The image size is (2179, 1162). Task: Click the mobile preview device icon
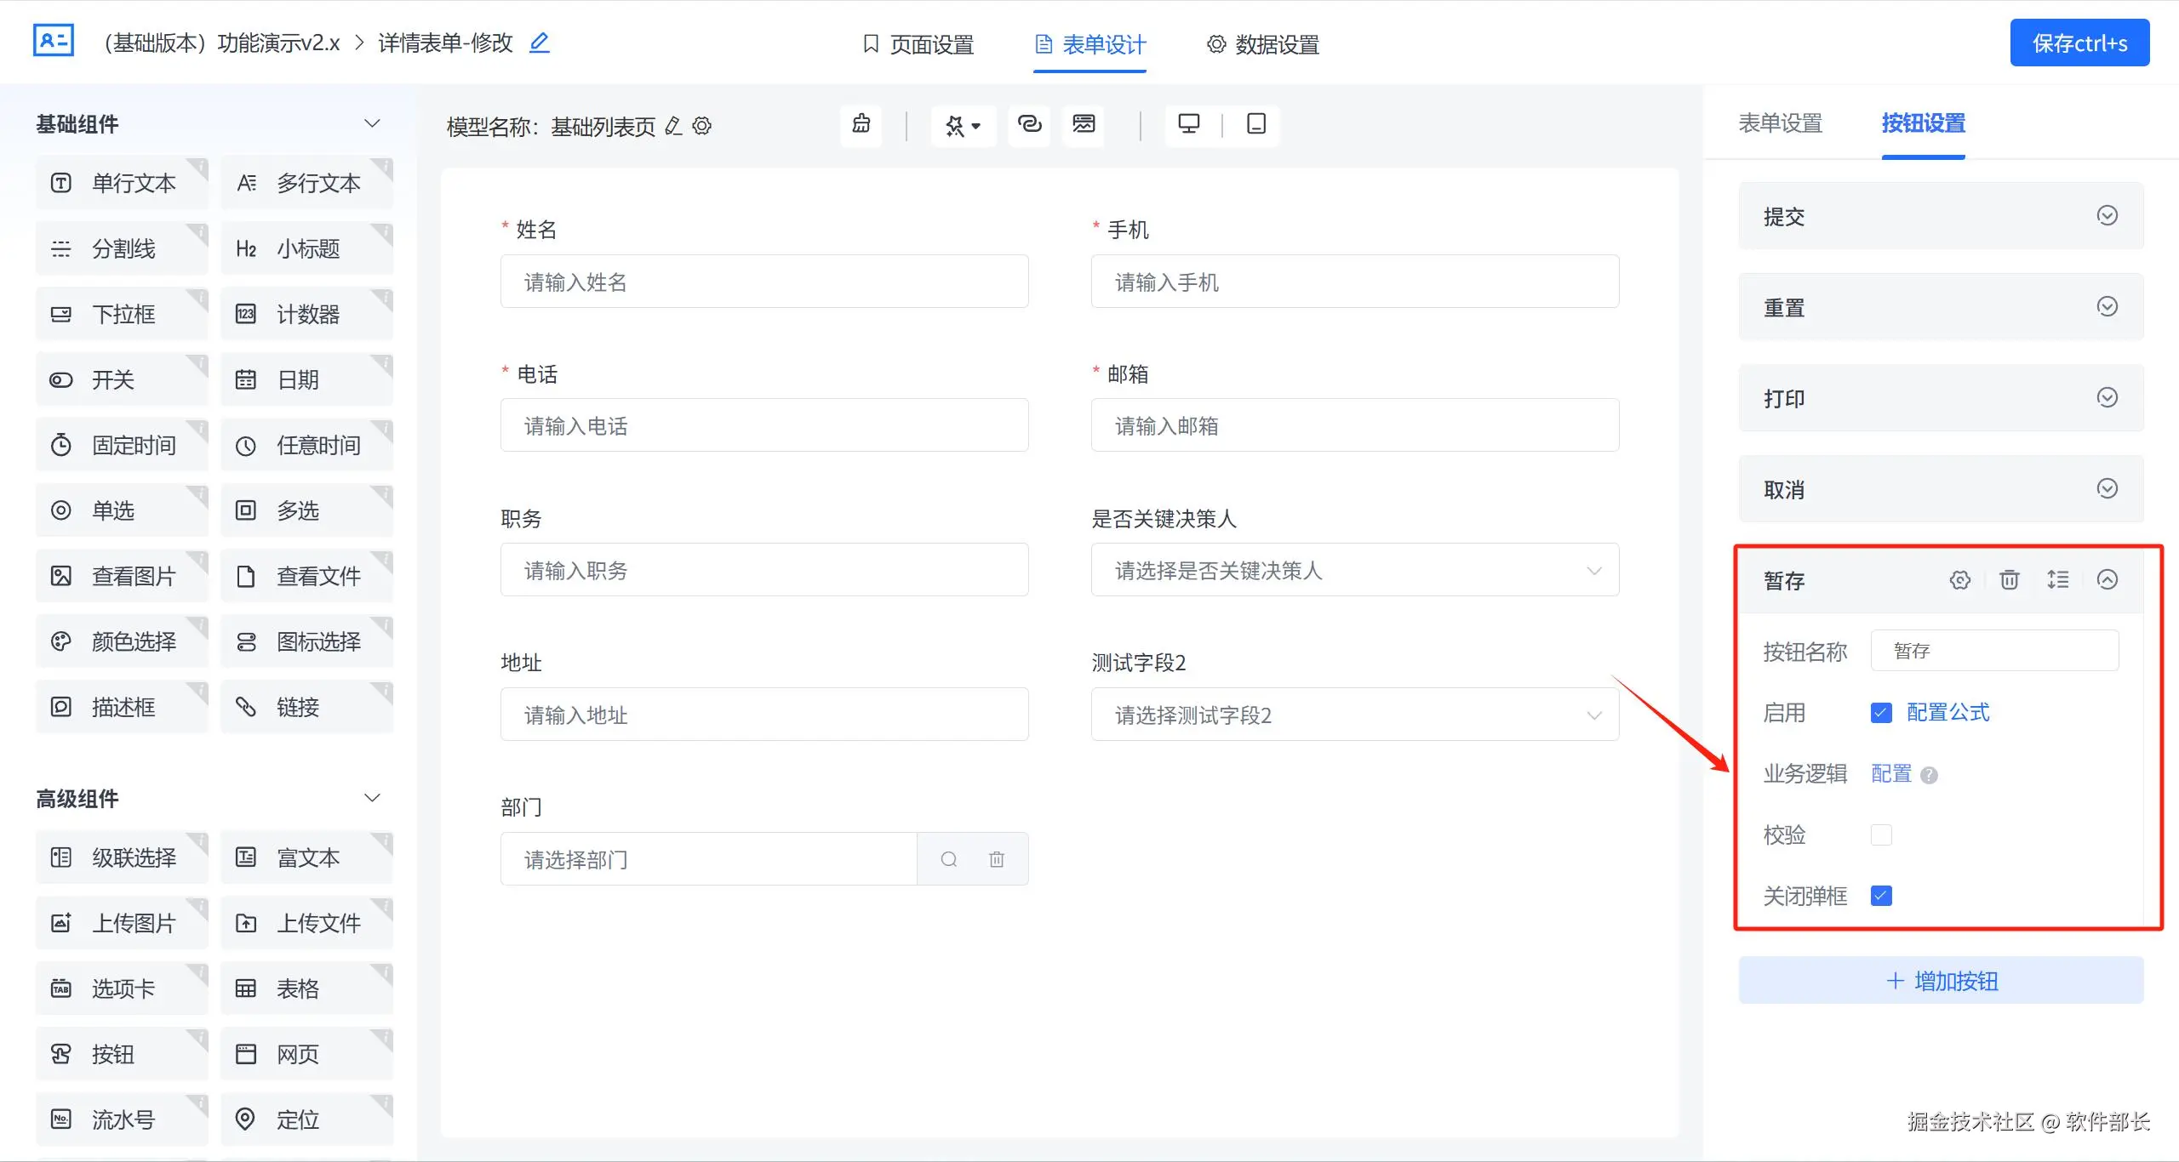(1255, 124)
